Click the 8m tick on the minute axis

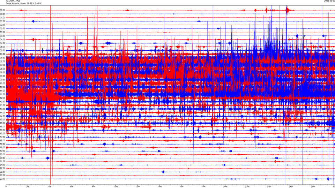[x=94, y=187]
